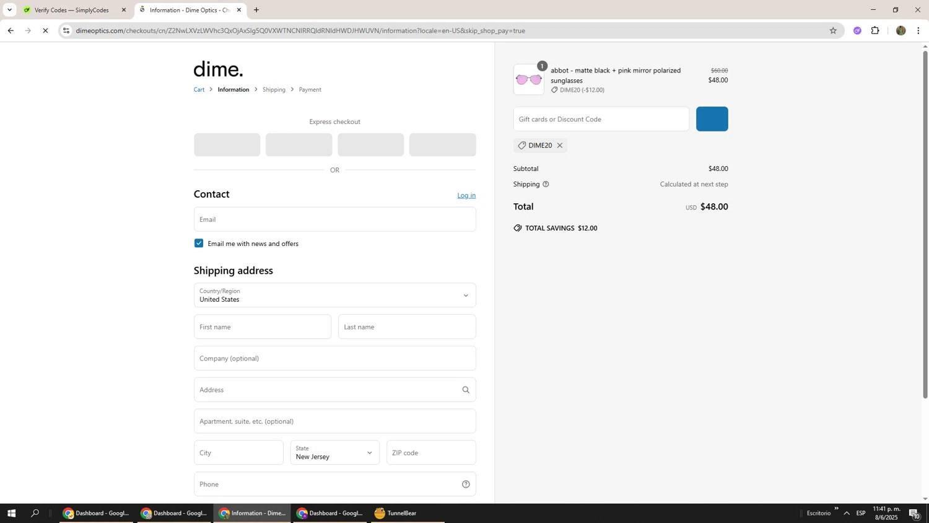Click the sunglasses product thumbnail
This screenshot has height=523, width=929.
click(x=528, y=79)
